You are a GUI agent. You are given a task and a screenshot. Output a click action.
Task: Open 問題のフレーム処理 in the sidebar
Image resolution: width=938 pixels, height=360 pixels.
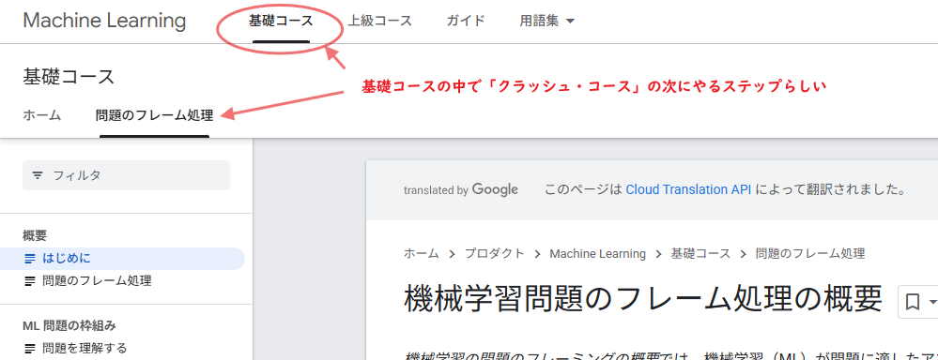97,280
